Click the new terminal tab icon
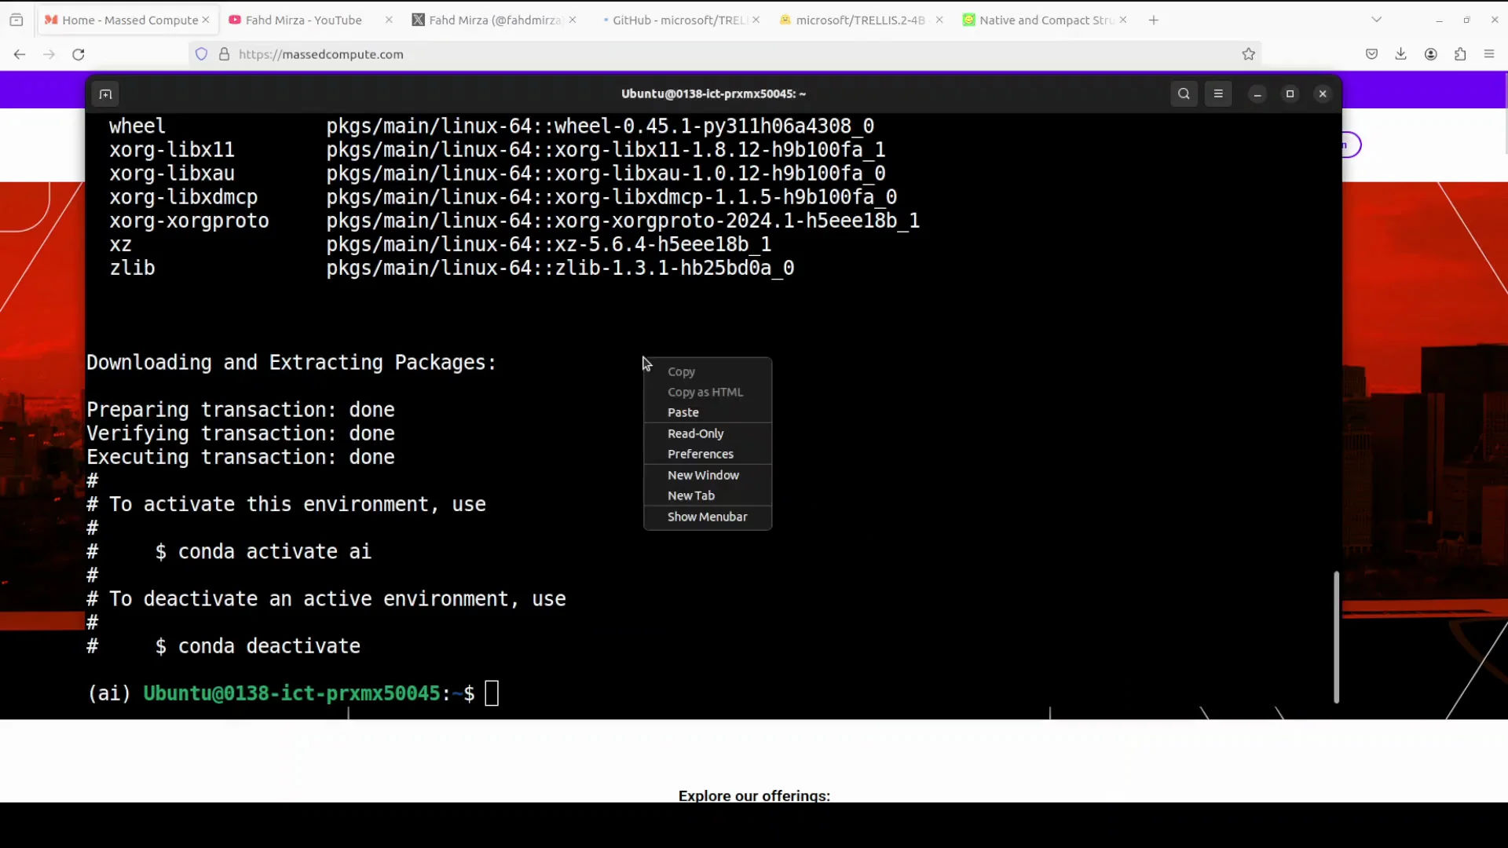 click(105, 94)
